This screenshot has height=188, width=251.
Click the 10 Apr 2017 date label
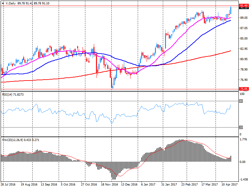(x=229, y=185)
